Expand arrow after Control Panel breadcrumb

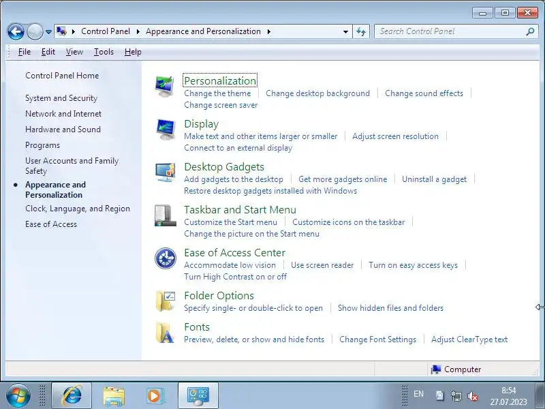tap(138, 31)
